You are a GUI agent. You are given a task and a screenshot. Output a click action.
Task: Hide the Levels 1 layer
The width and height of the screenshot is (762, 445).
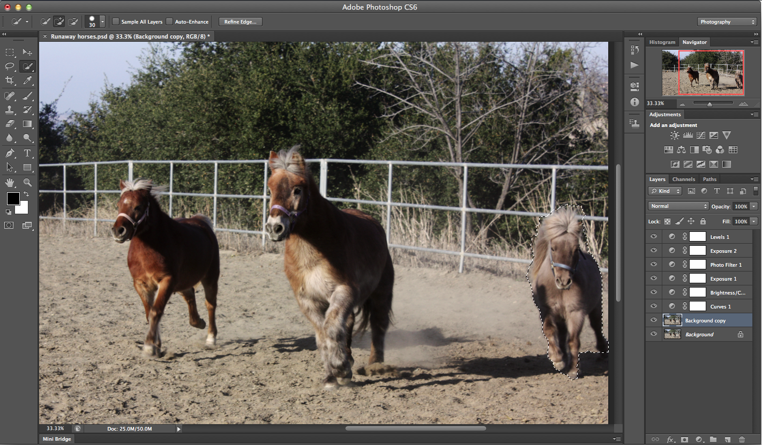coord(653,237)
